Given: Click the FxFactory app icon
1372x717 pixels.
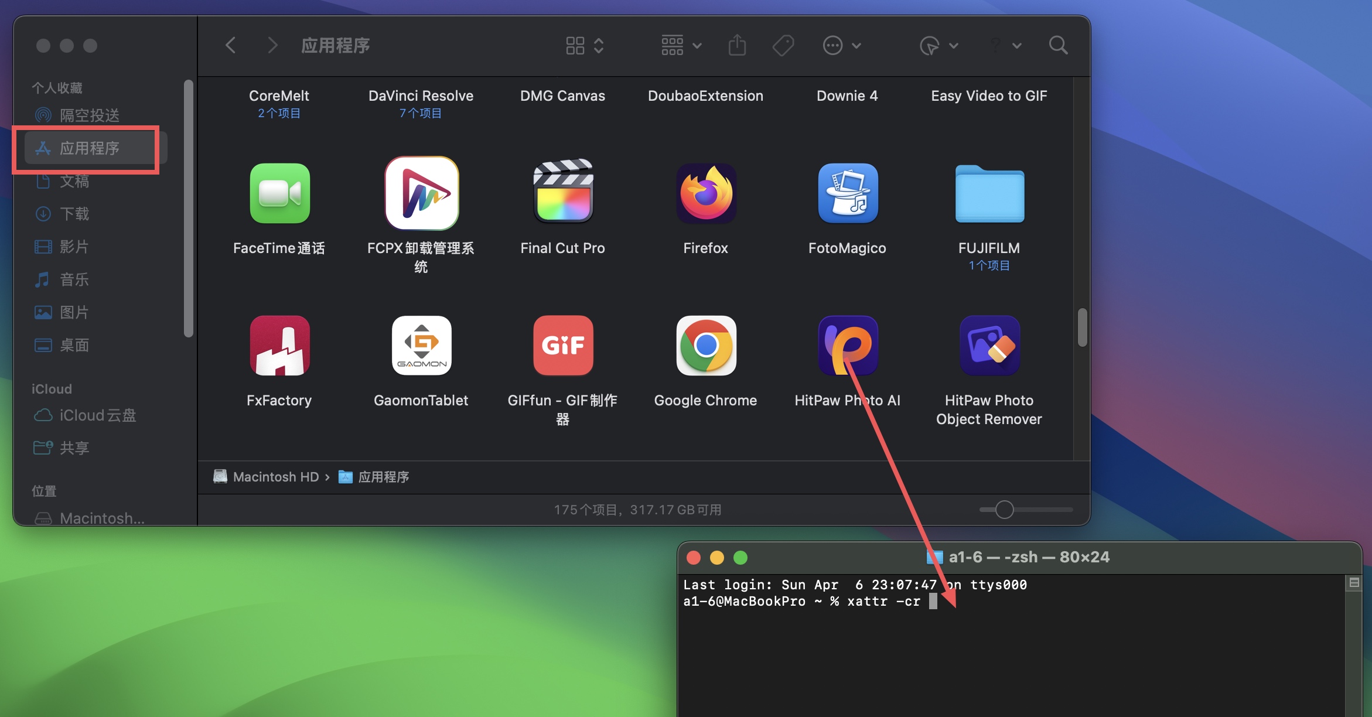Looking at the screenshot, I should click(x=279, y=346).
